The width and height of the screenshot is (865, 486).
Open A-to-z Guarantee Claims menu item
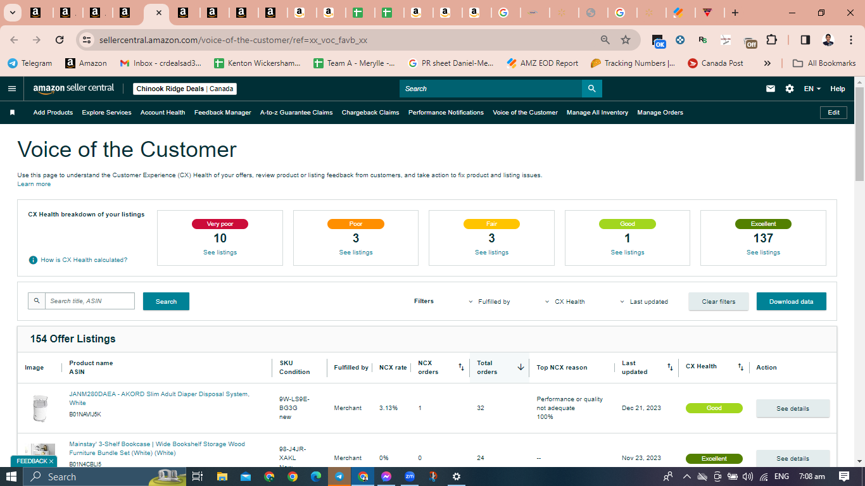(296, 113)
